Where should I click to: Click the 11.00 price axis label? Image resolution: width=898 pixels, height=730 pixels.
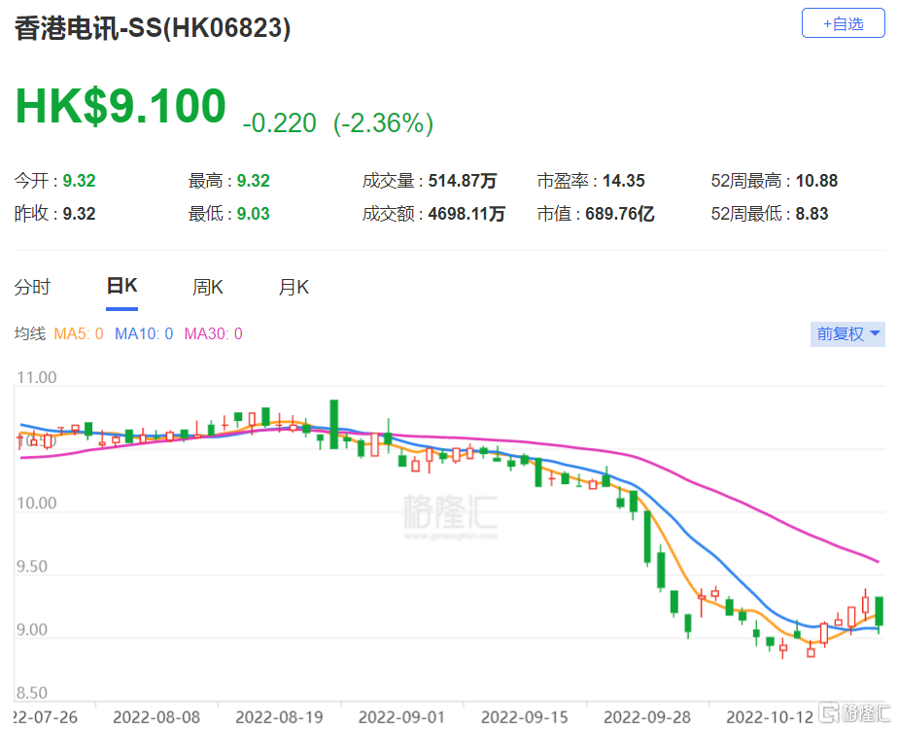click(x=37, y=377)
